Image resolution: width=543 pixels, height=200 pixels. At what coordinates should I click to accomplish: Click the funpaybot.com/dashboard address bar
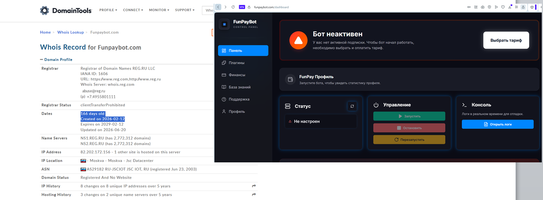pos(352,7)
